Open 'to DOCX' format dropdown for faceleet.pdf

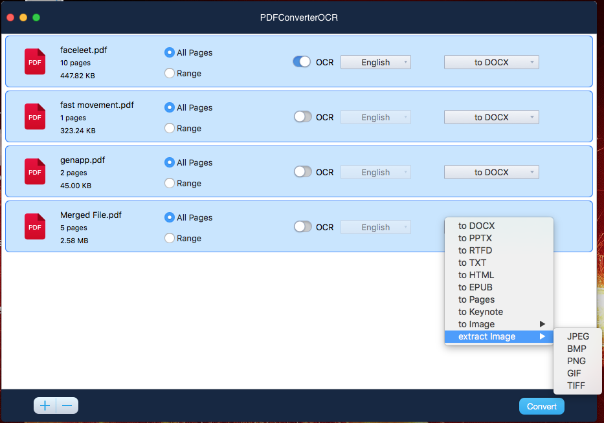pyautogui.click(x=491, y=62)
